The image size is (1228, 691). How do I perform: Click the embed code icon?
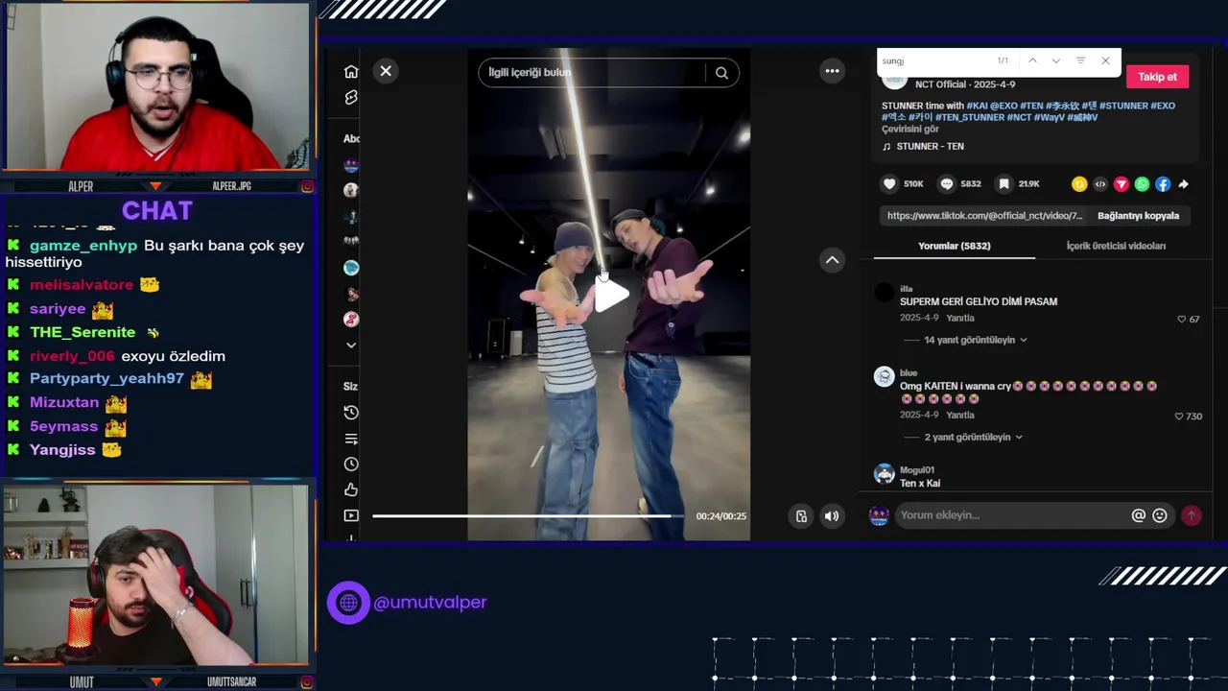(x=1100, y=184)
